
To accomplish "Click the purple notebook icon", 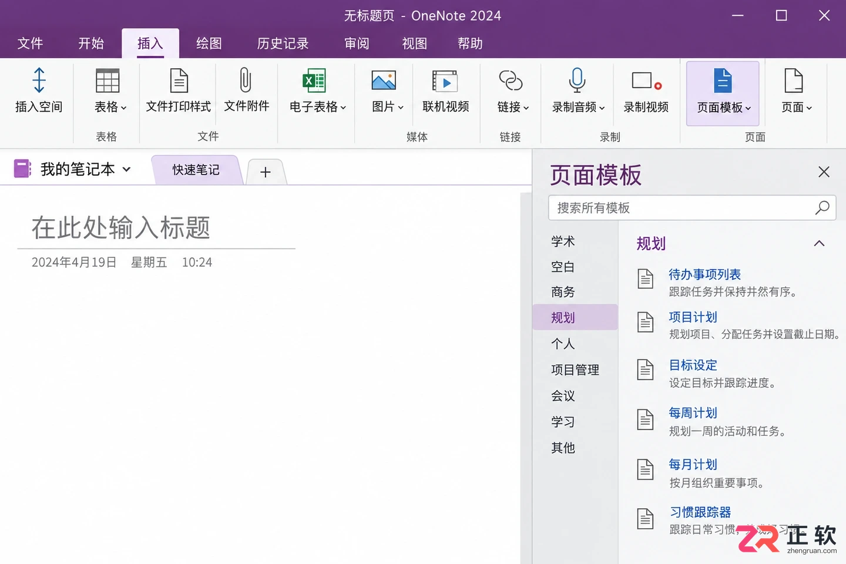I will tap(22, 169).
